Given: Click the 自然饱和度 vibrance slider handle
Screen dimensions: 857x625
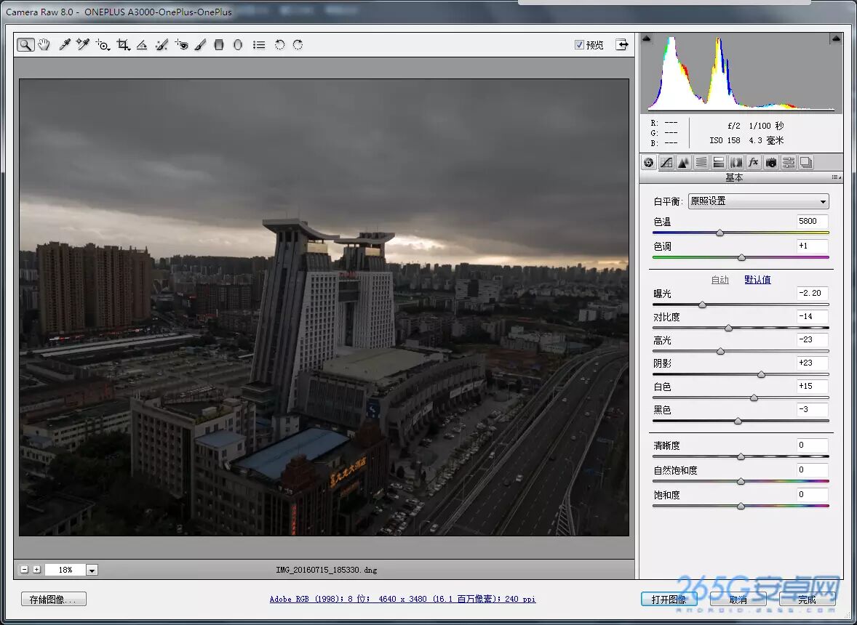Looking at the screenshot, I should (x=741, y=481).
